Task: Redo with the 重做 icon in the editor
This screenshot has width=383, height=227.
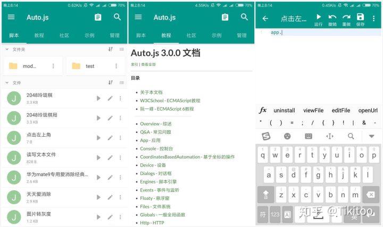Action: click(346, 20)
